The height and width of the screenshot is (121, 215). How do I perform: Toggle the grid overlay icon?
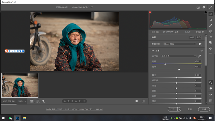211,101
